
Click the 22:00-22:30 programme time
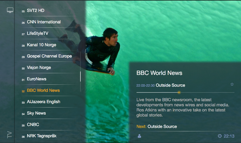pyautogui.click(x=145, y=86)
